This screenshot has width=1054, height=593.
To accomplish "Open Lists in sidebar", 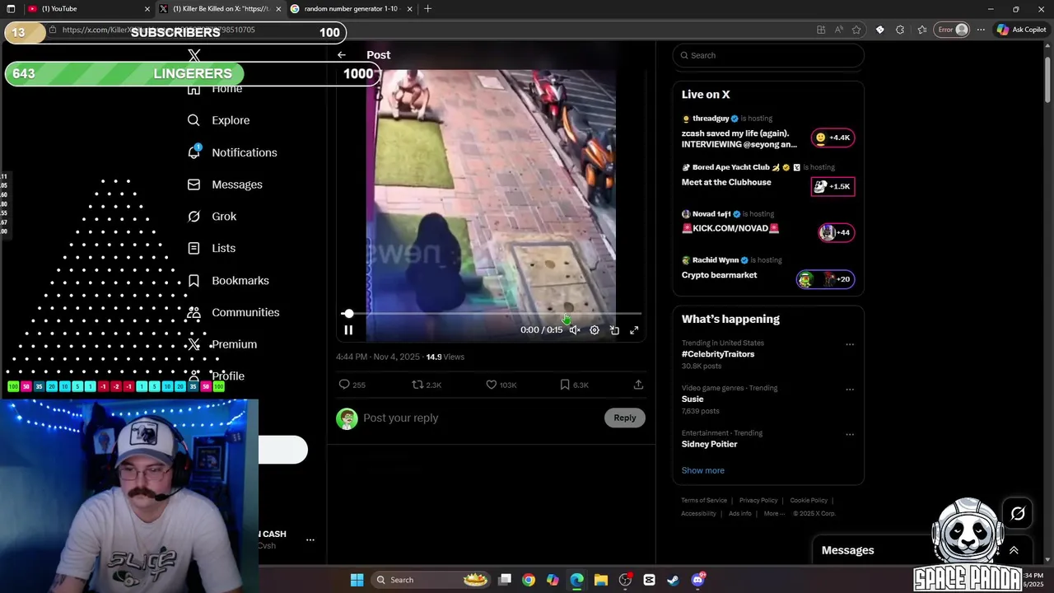I will pos(211,248).
